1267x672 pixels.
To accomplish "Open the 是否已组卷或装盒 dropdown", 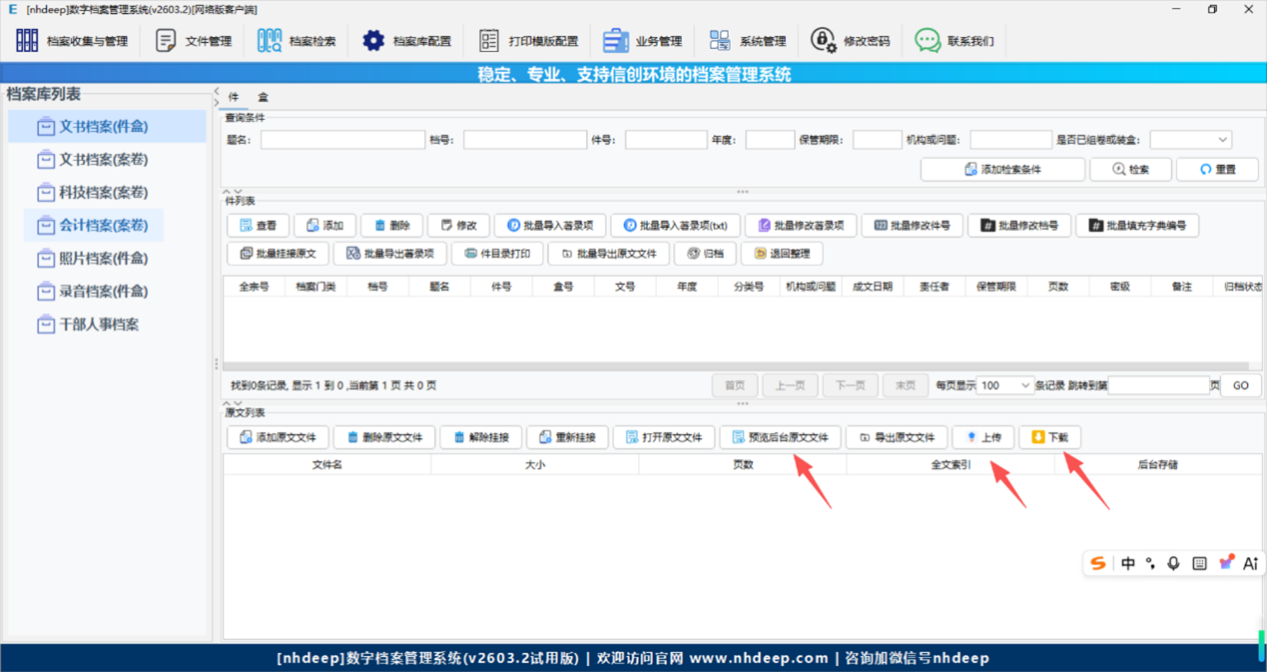I will 1190,139.
